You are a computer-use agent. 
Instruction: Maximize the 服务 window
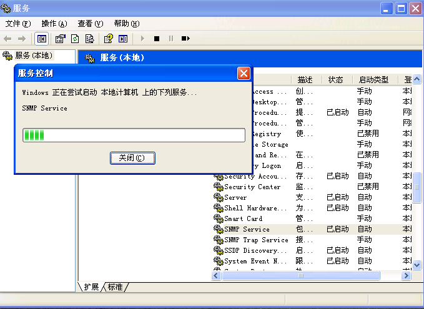pyautogui.click(x=401, y=8)
